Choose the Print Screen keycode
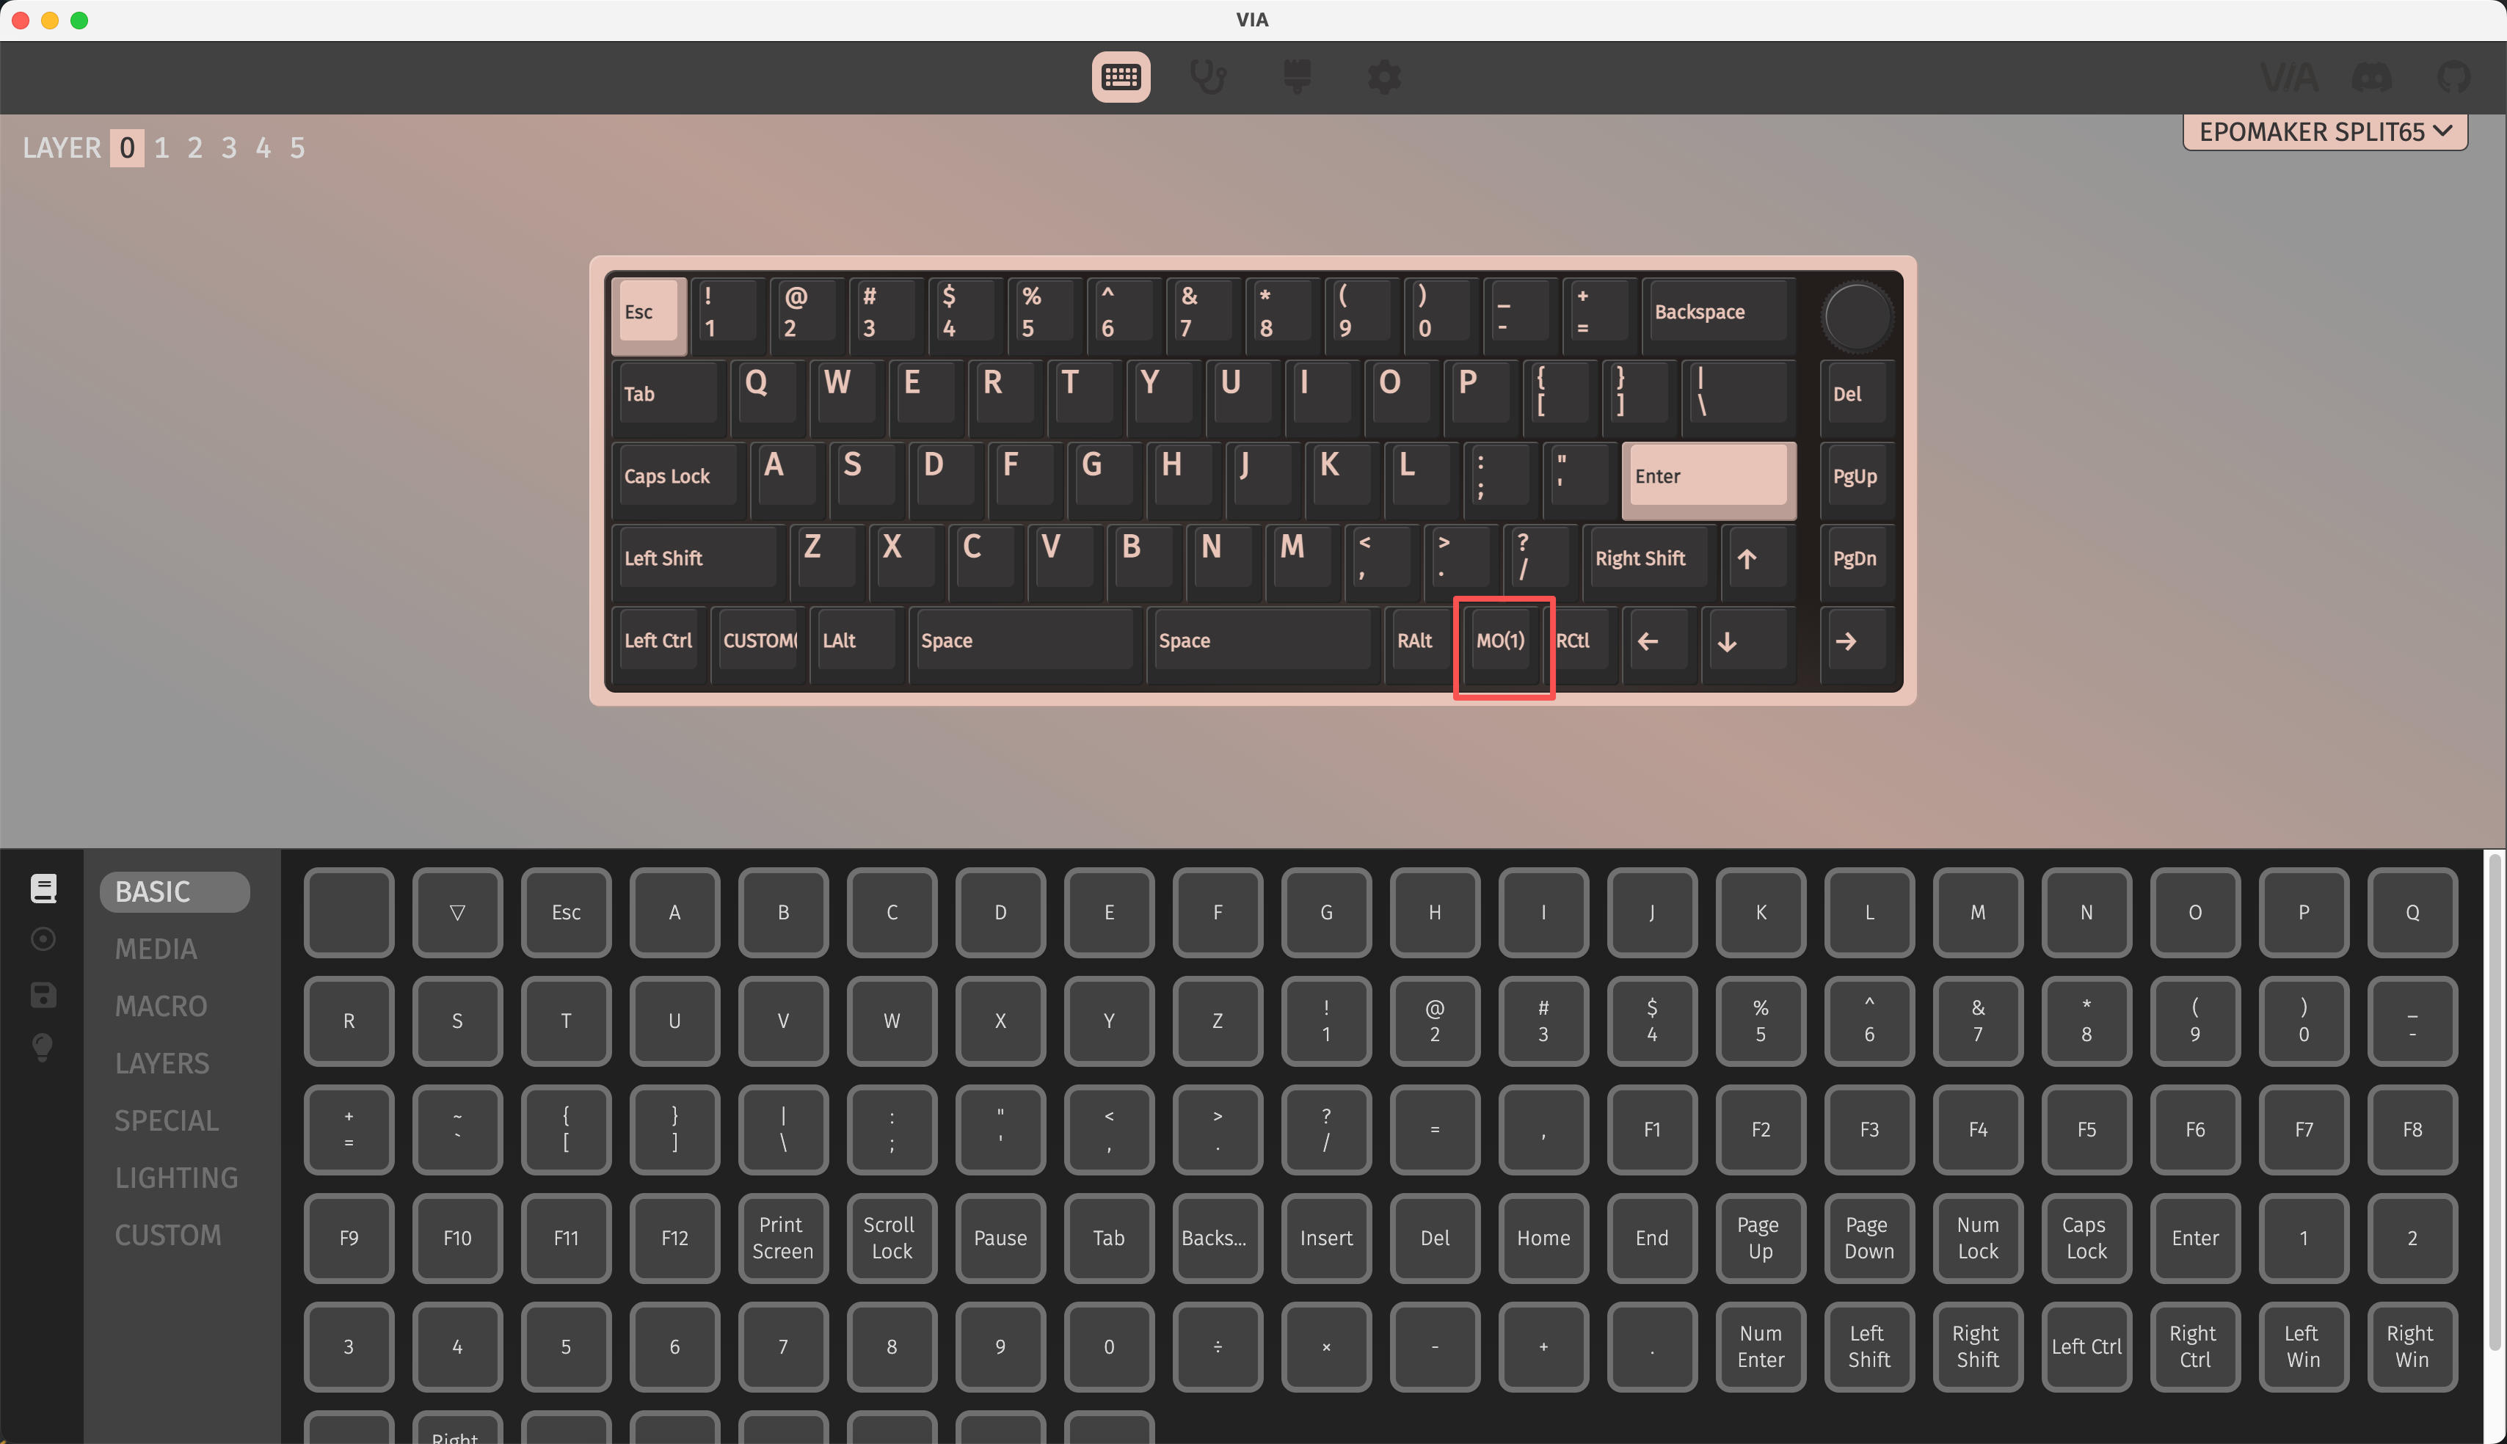Image resolution: width=2507 pixels, height=1444 pixels. click(782, 1238)
